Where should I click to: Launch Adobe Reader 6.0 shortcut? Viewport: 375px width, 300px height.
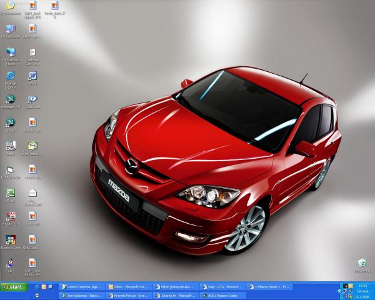[x=11, y=217]
